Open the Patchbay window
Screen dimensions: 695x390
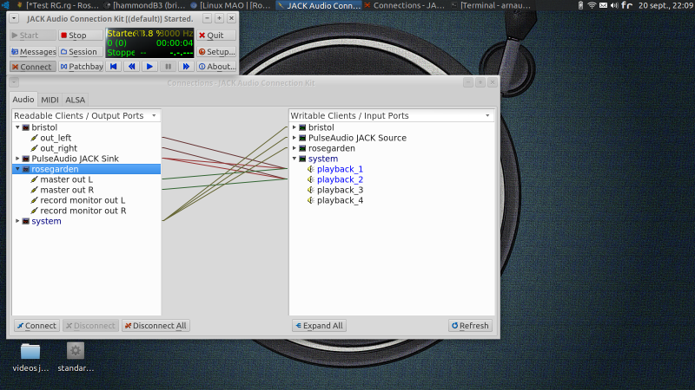[81, 66]
